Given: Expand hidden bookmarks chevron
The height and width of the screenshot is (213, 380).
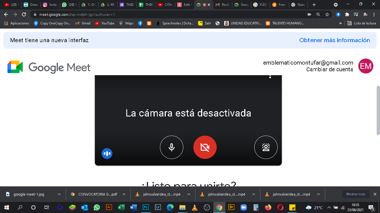Looking at the screenshot, I should [340, 23].
